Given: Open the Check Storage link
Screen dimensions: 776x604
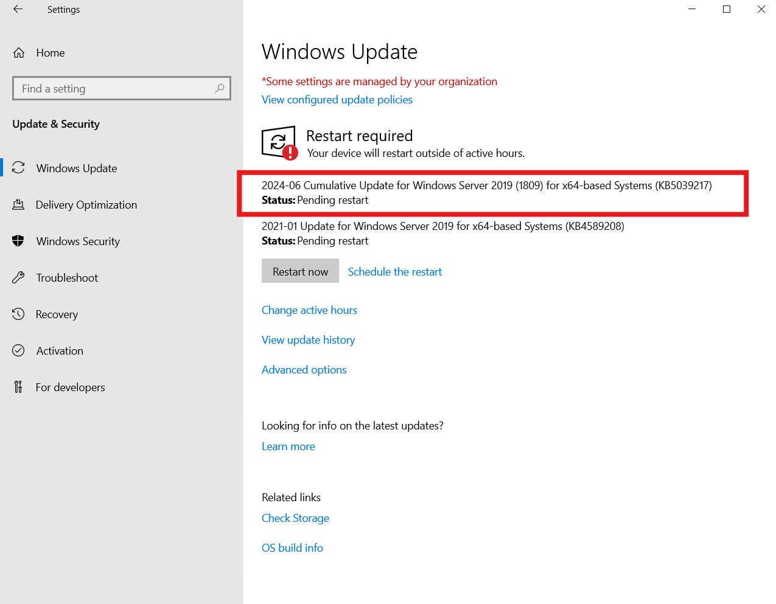Looking at the screenshot, I should tap(295, 518).
